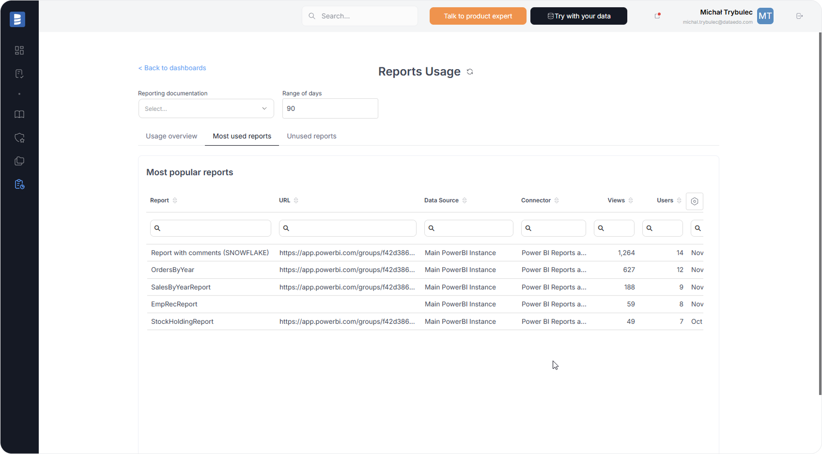Open the dashboards grid icon in sidebar
Screen dimensions: 822x454
click(x=19, y=50)
